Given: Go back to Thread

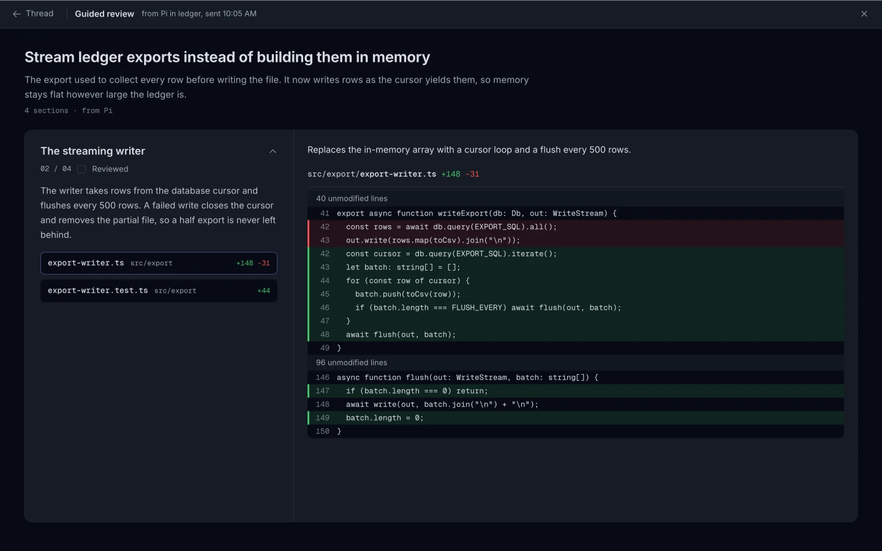Looking at the screenshot, I should 33,13.
